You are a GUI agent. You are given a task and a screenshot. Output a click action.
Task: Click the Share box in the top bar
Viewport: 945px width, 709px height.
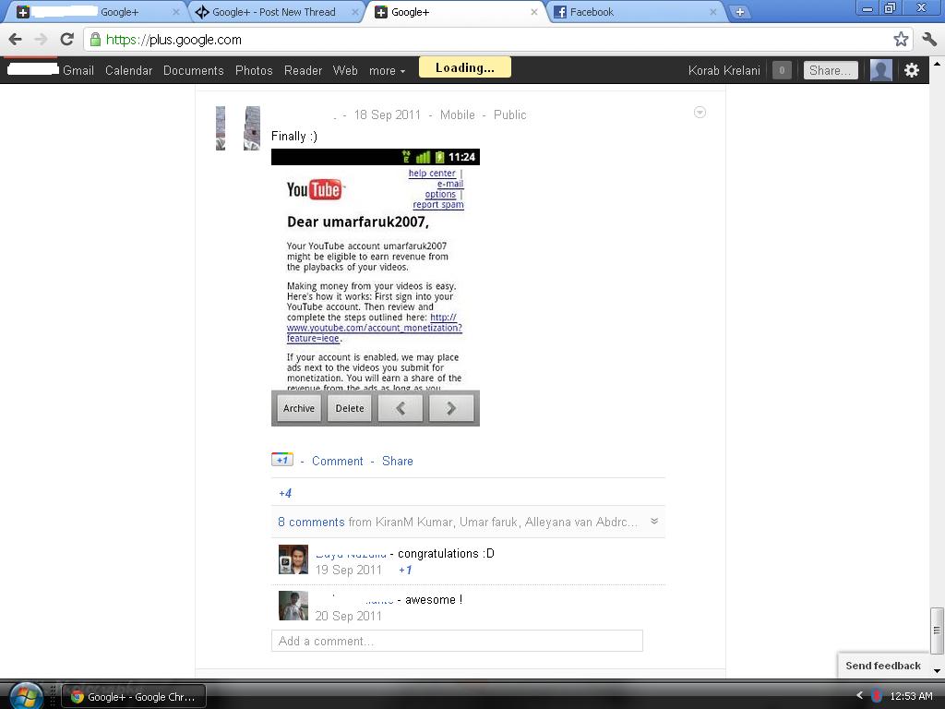pos(831,70)
